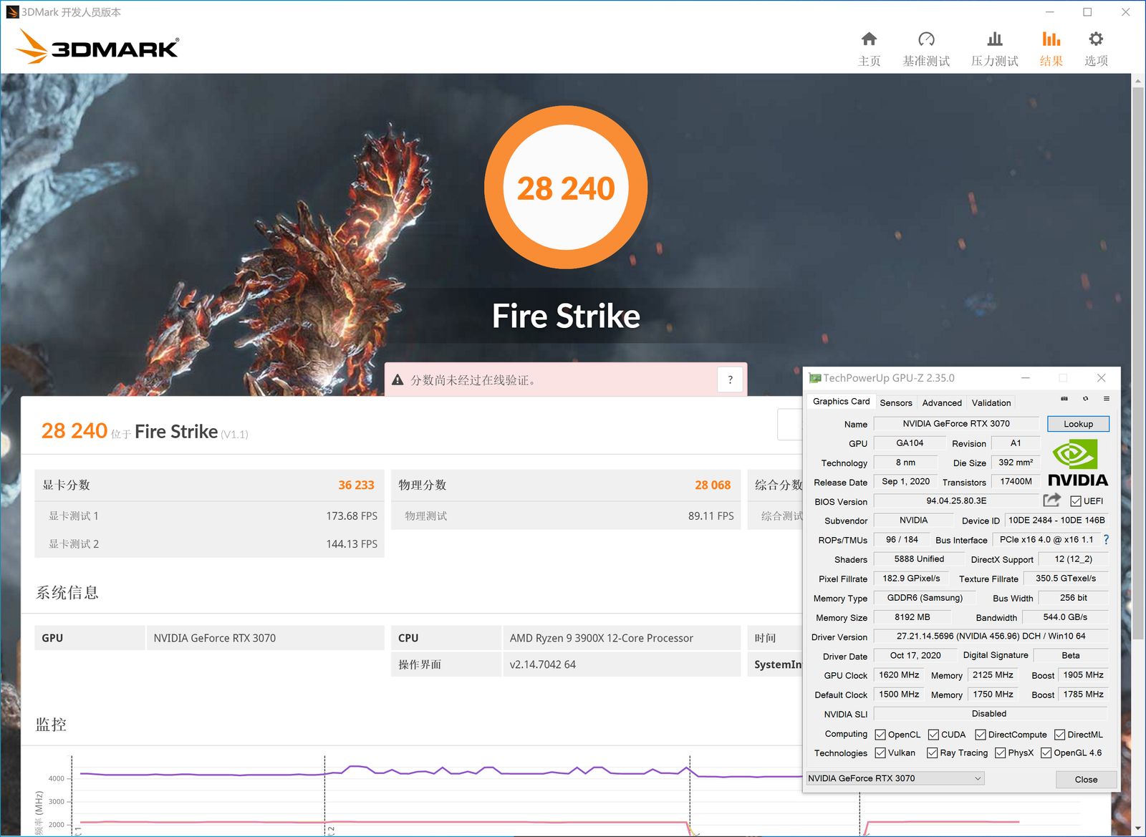Screen dimensions: 1146x837
Task: Click the 显卡分数 score 36 233
Action: click(356, 485)
